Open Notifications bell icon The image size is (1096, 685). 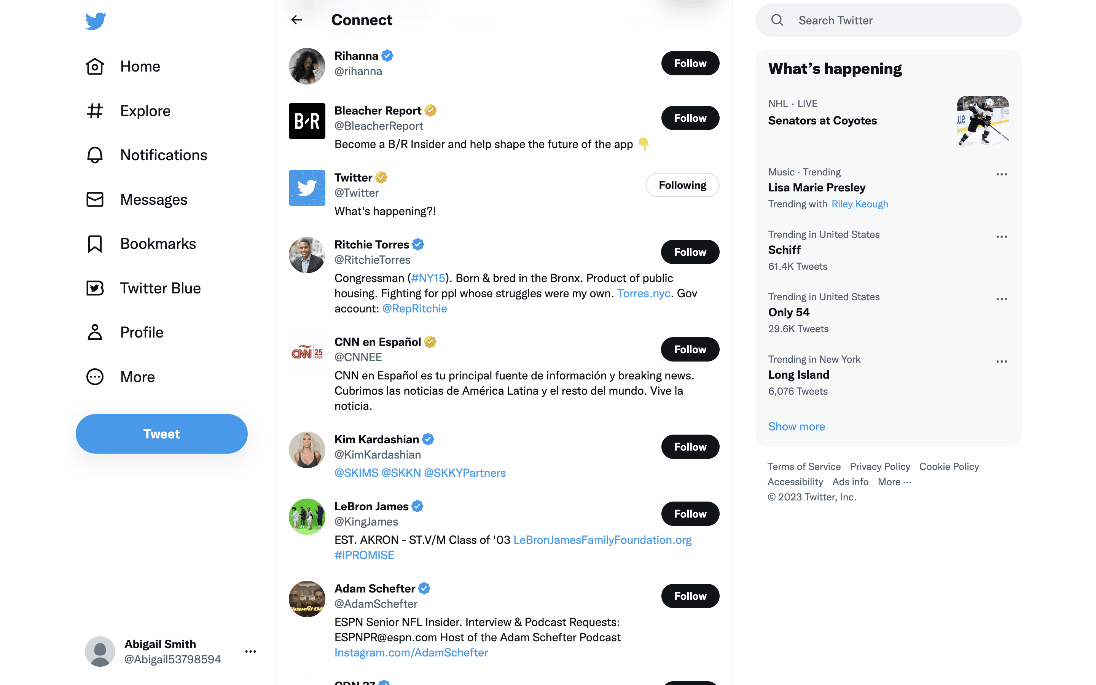[x=95, y=155]
